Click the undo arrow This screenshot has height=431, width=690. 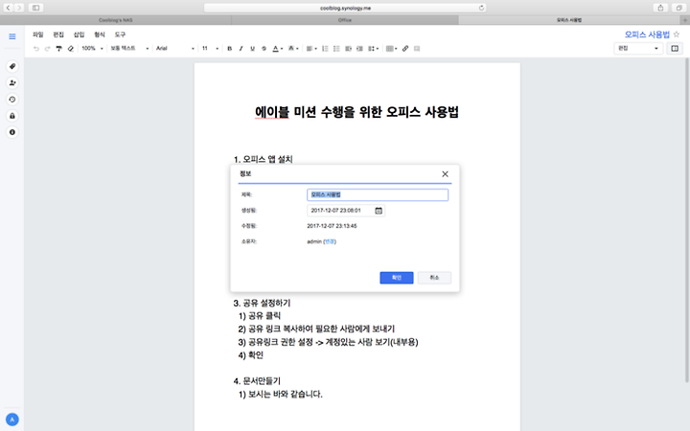point(36,49)
